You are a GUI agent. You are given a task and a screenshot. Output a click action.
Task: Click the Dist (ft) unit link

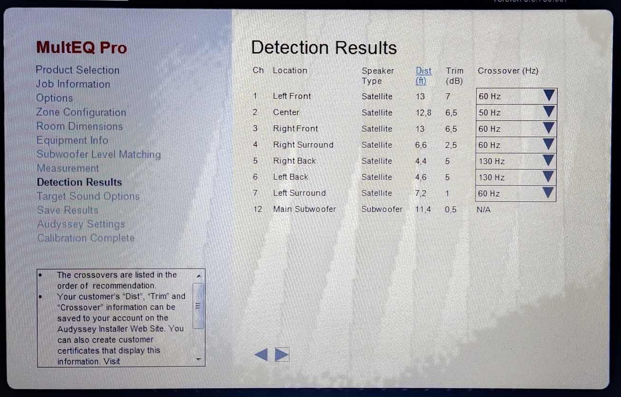pos(424,76)
